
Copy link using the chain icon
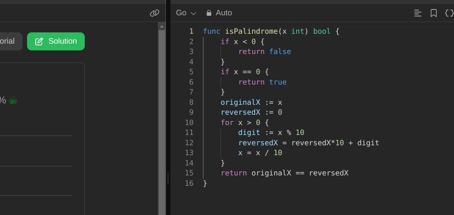click(155, 13)
